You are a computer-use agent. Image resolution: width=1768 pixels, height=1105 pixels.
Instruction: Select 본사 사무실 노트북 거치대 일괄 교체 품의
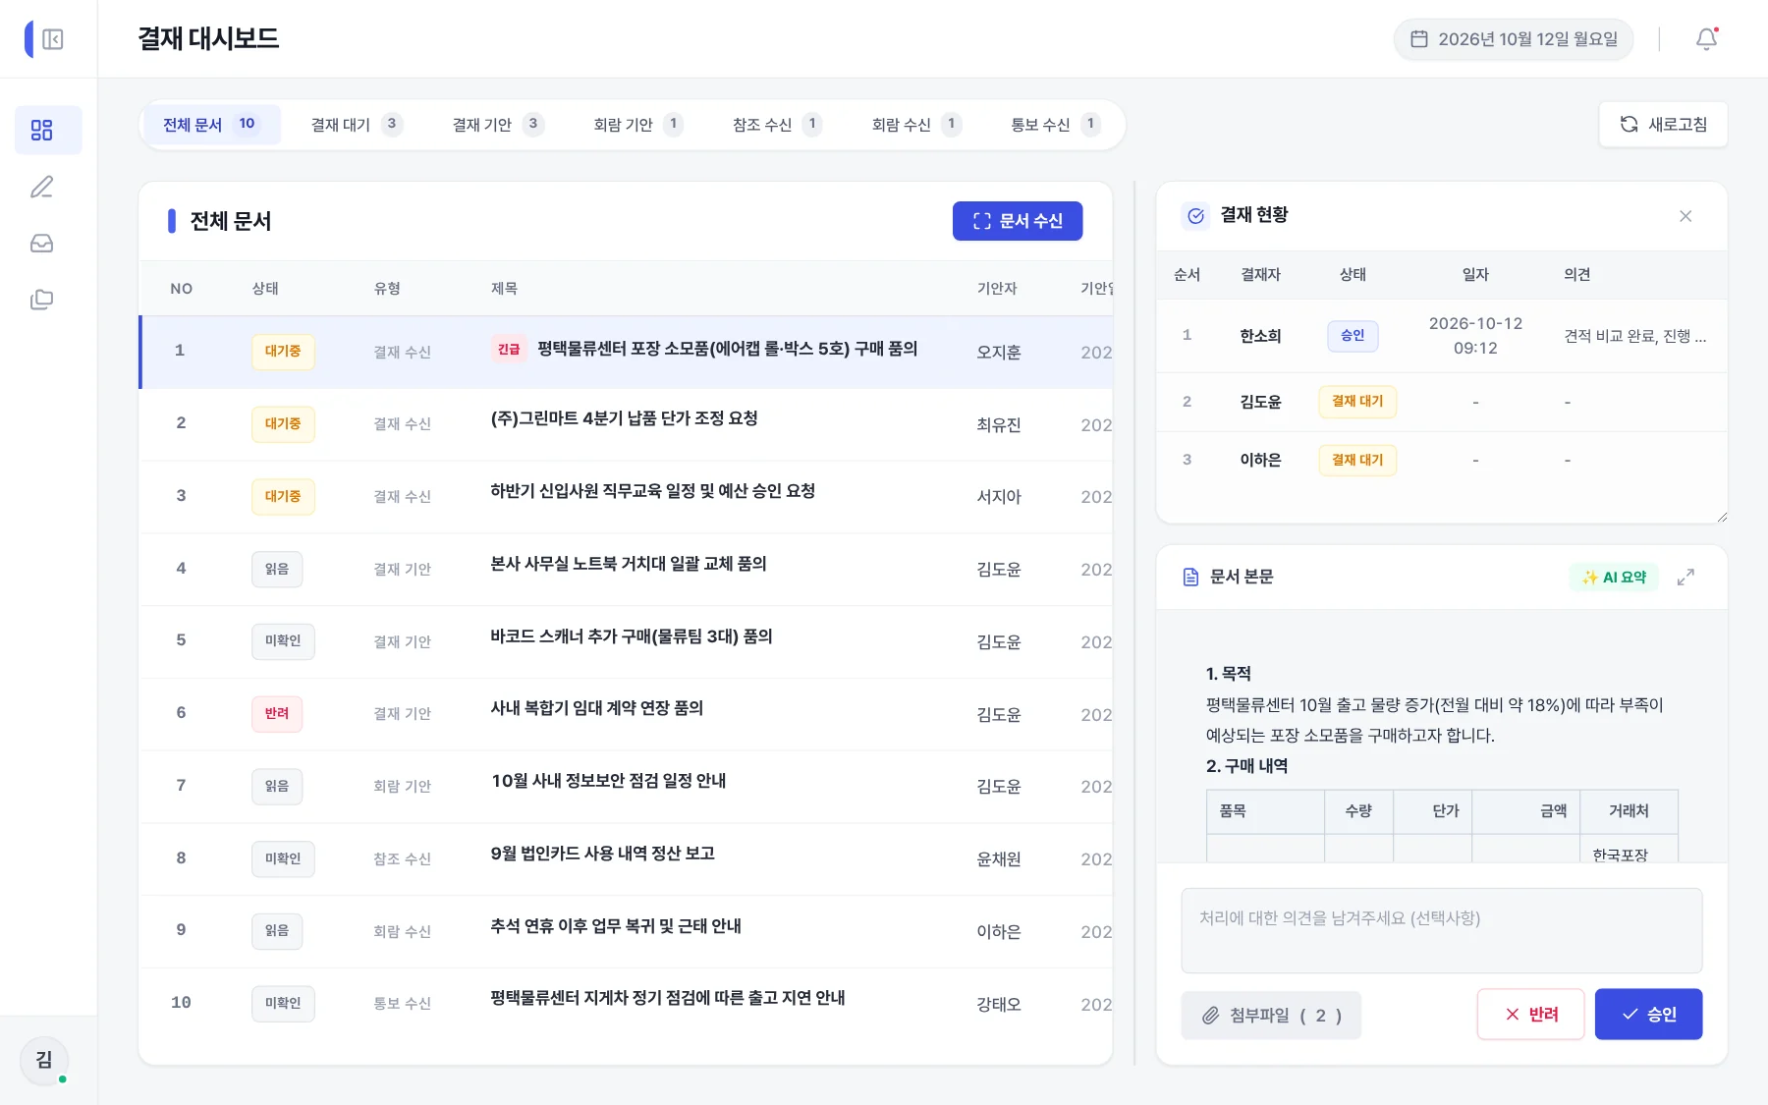(627, 570)
